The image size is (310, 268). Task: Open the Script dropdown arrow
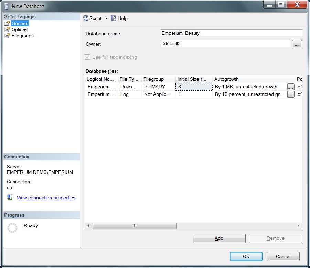click(106, 19)
